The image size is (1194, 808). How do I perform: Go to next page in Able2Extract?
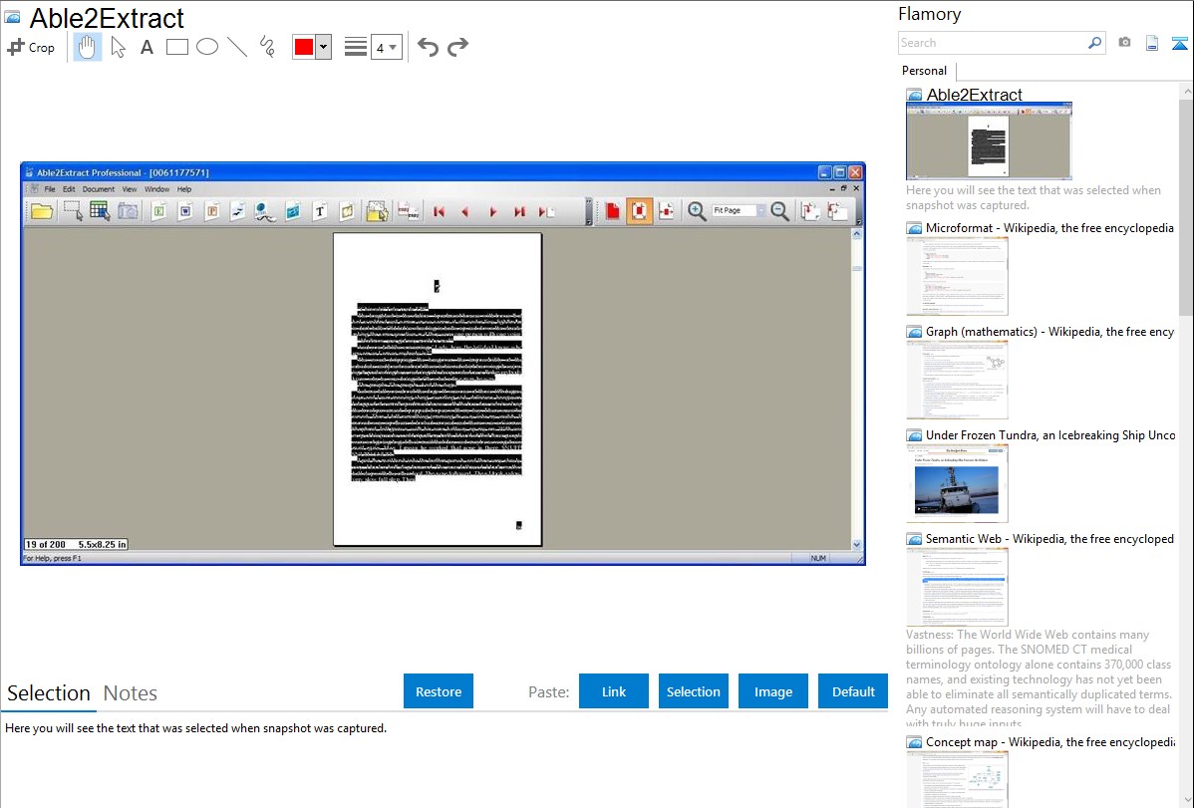pos(492,211)
